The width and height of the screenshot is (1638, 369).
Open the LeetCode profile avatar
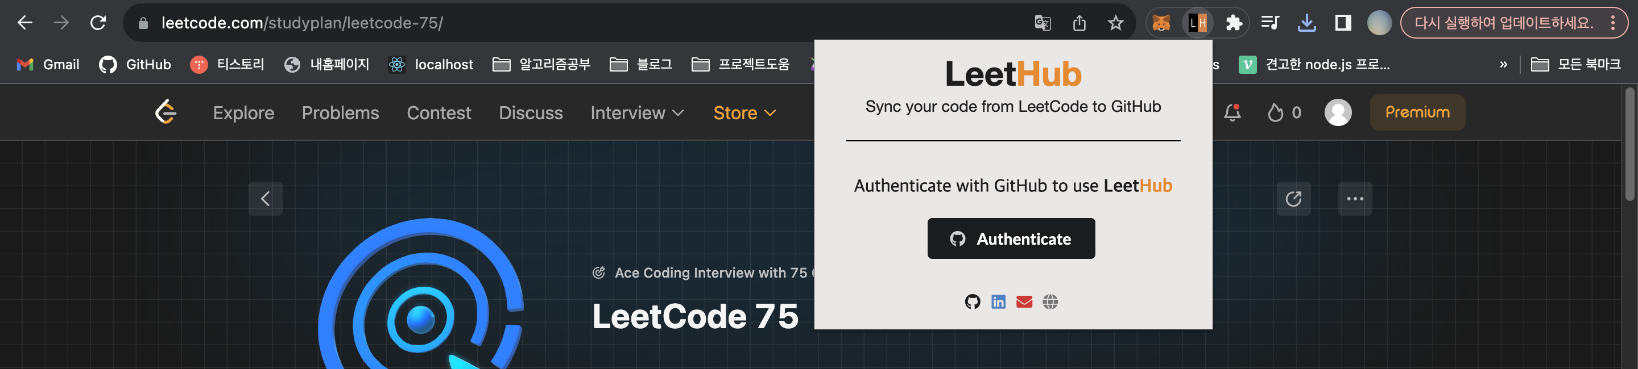click(x=1338, y=112)
